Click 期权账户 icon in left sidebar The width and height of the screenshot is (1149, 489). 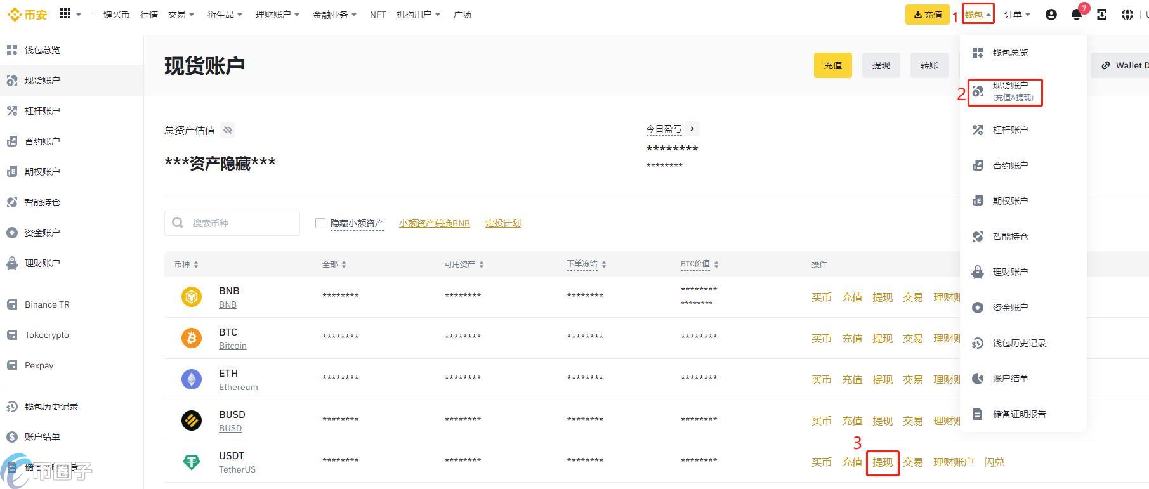tap(12, 172)
